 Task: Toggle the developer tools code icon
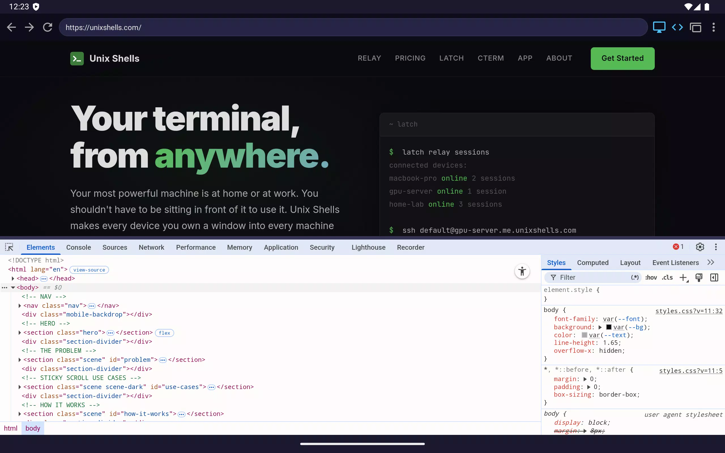[x=677, y=27]
